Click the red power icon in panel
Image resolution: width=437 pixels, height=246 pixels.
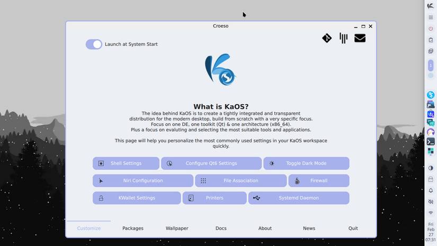coord(431,29)
